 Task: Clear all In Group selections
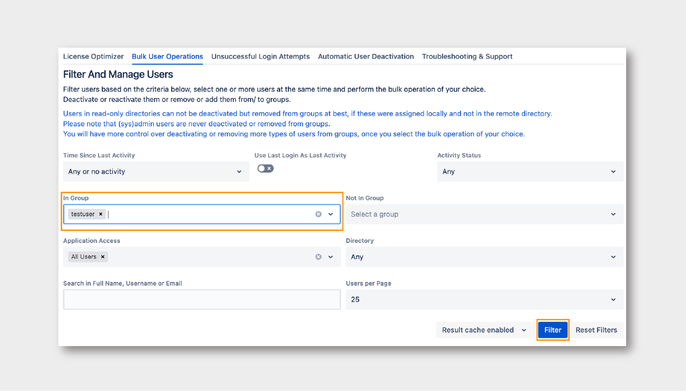tap(318, 214)
